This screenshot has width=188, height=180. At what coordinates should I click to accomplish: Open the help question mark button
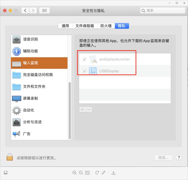click(x=179, y=157)
